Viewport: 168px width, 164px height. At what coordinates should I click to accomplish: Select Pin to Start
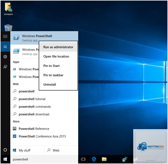click(x=58, y=66)
